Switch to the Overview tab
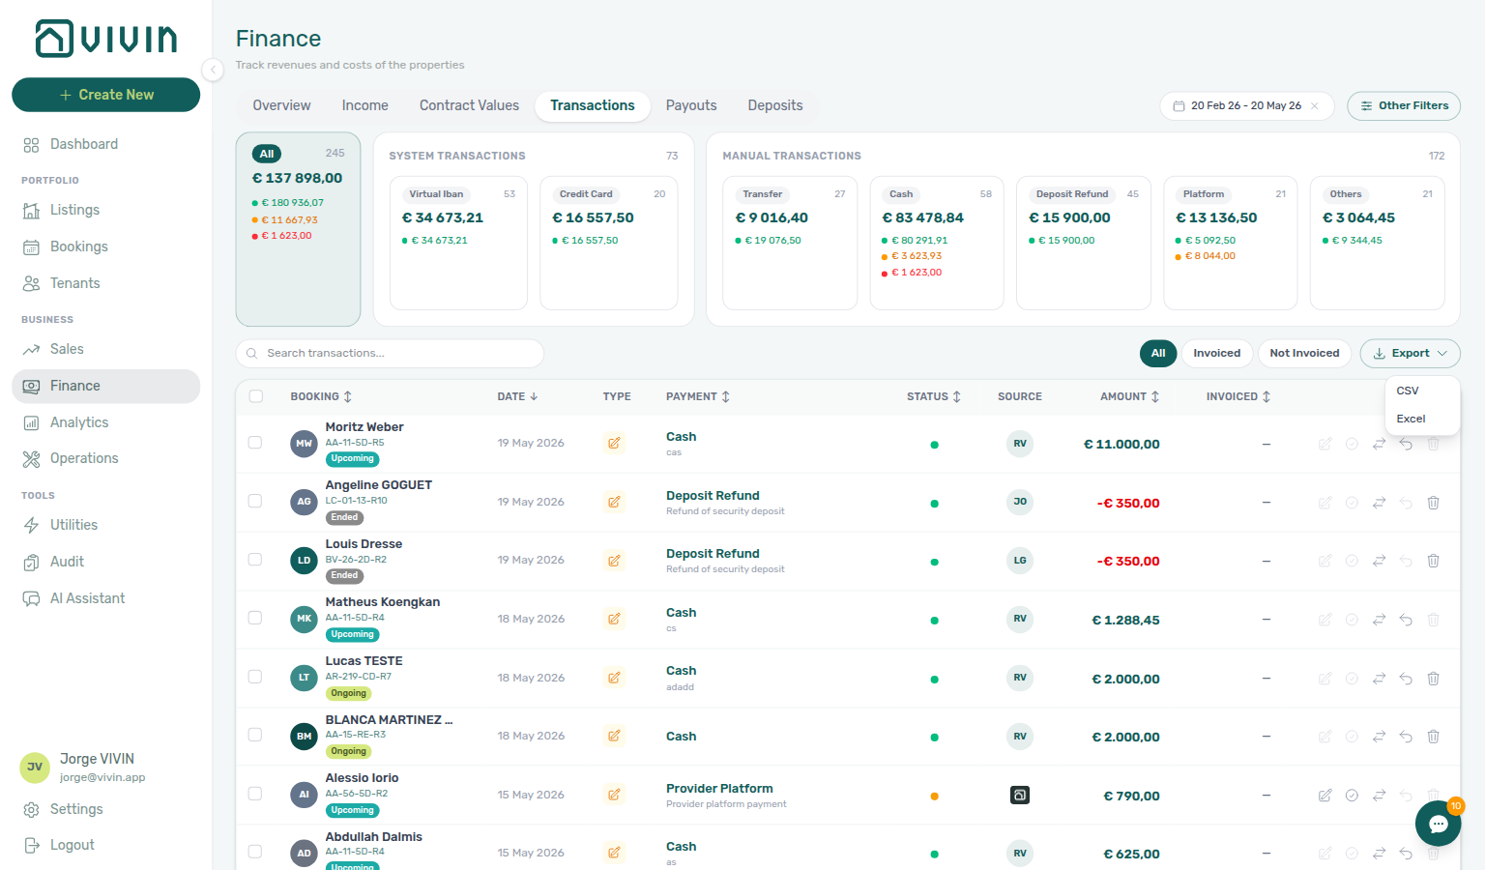Image resolution: width=1485 pixels, height=870 pixels. click(281, 105)
